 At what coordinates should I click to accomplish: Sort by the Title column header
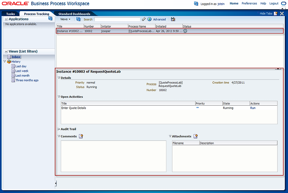[x=70, y=26]
